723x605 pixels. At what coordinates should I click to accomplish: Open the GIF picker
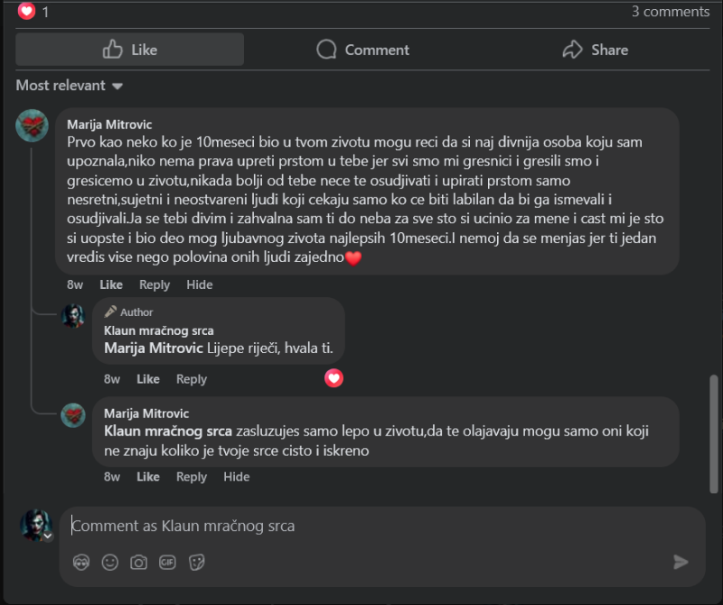tap(167, 563)
